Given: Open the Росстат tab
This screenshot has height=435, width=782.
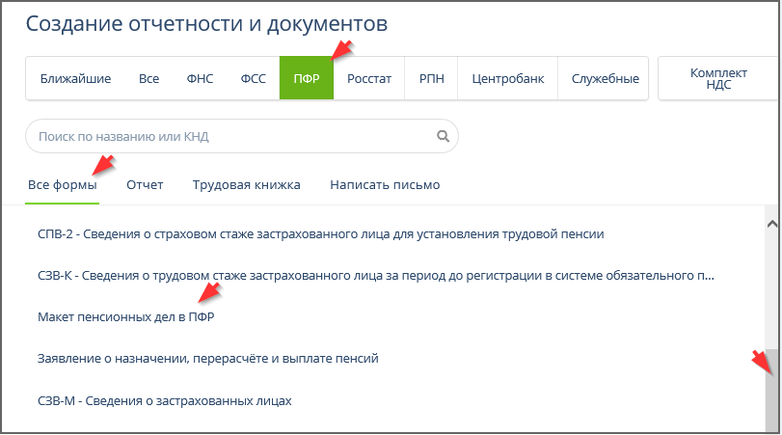Looking at the screenshot, I should pos(369,78).
